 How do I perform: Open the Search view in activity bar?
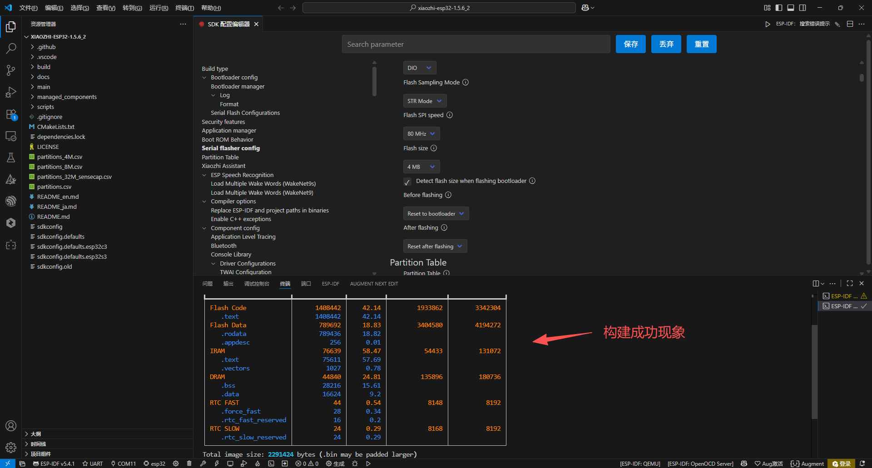click(x=11, y=49)
